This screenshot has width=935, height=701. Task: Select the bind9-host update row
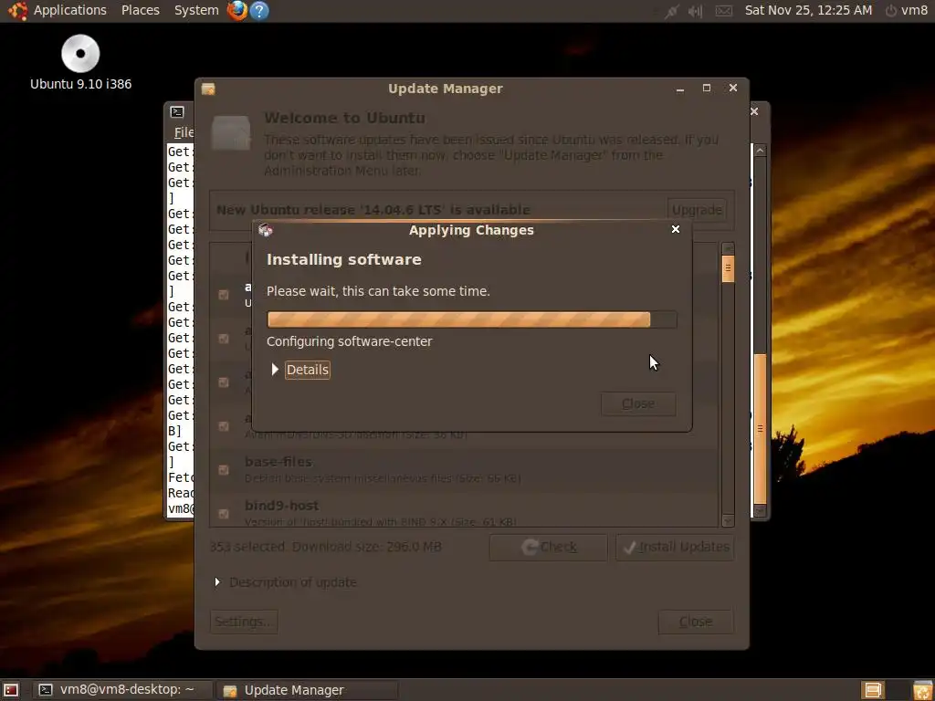point(464,511)
